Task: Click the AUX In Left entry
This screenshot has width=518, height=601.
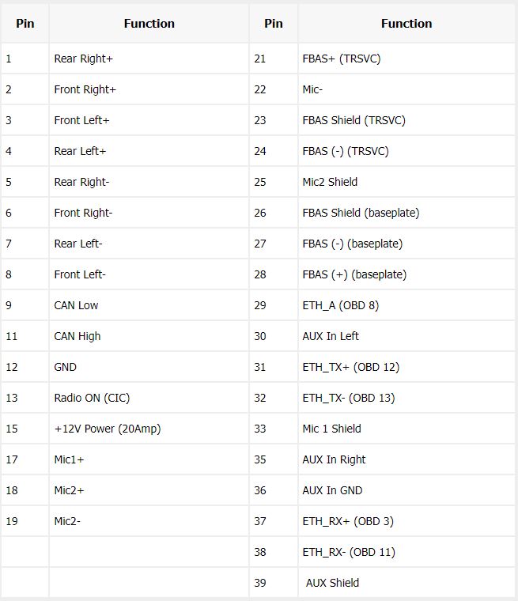Action: (406, 336)
